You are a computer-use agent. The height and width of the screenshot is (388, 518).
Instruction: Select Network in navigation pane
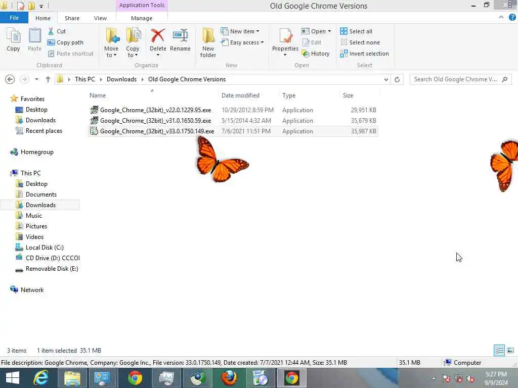(27, 289)
